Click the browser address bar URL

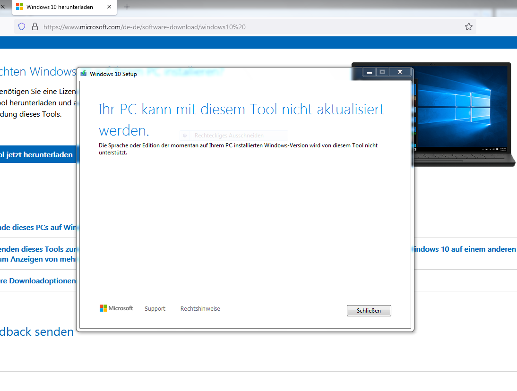coord(145,27)
